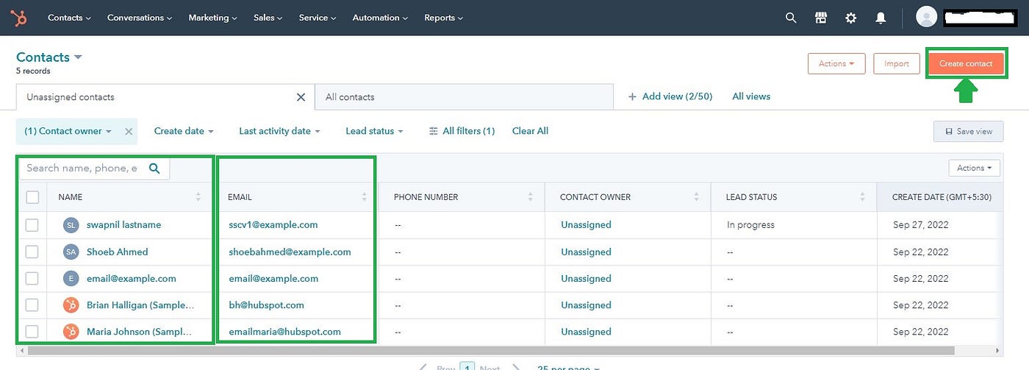Open the marketplace icon in top bar
Screen dimensions: 1029x370
pyautogui.click(x=821, y=18)
